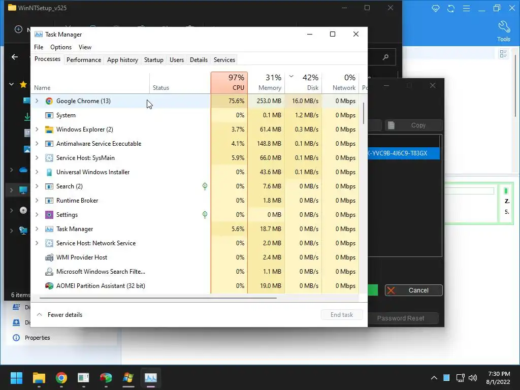
Task: Sort processes by the Memory column header
Action: tap(266, 83)
